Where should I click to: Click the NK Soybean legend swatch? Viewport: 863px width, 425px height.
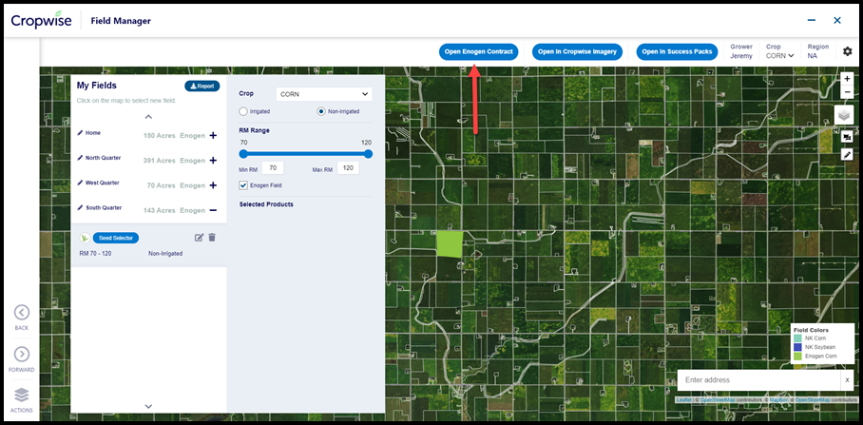(797, 347)
